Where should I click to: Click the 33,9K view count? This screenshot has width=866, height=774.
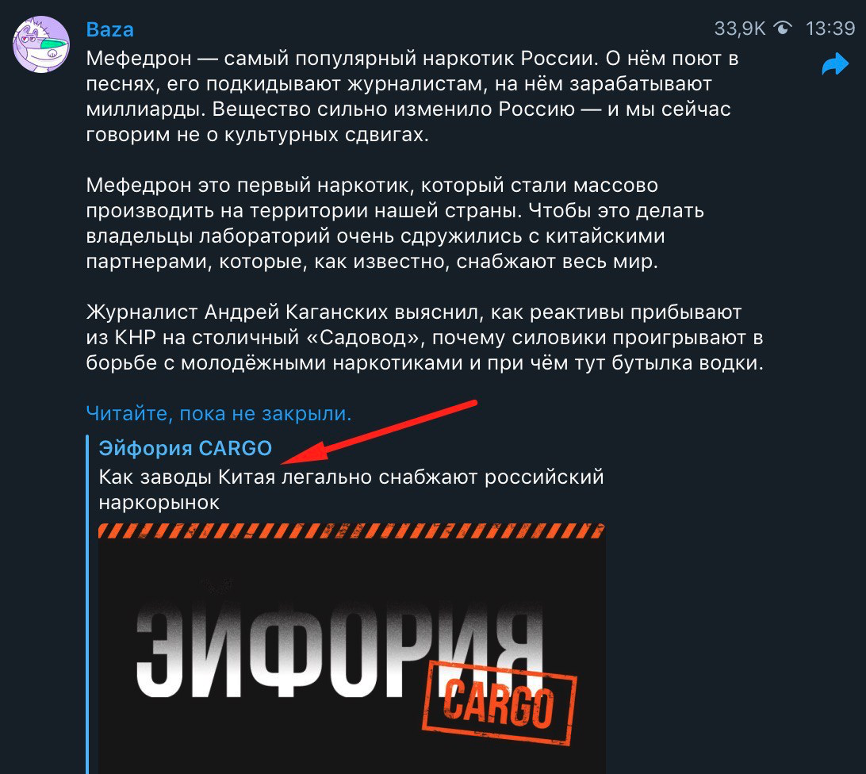740,29
